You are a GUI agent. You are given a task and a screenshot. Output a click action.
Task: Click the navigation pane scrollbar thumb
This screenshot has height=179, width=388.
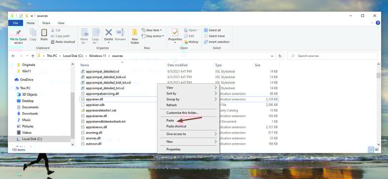pos(73,115)
